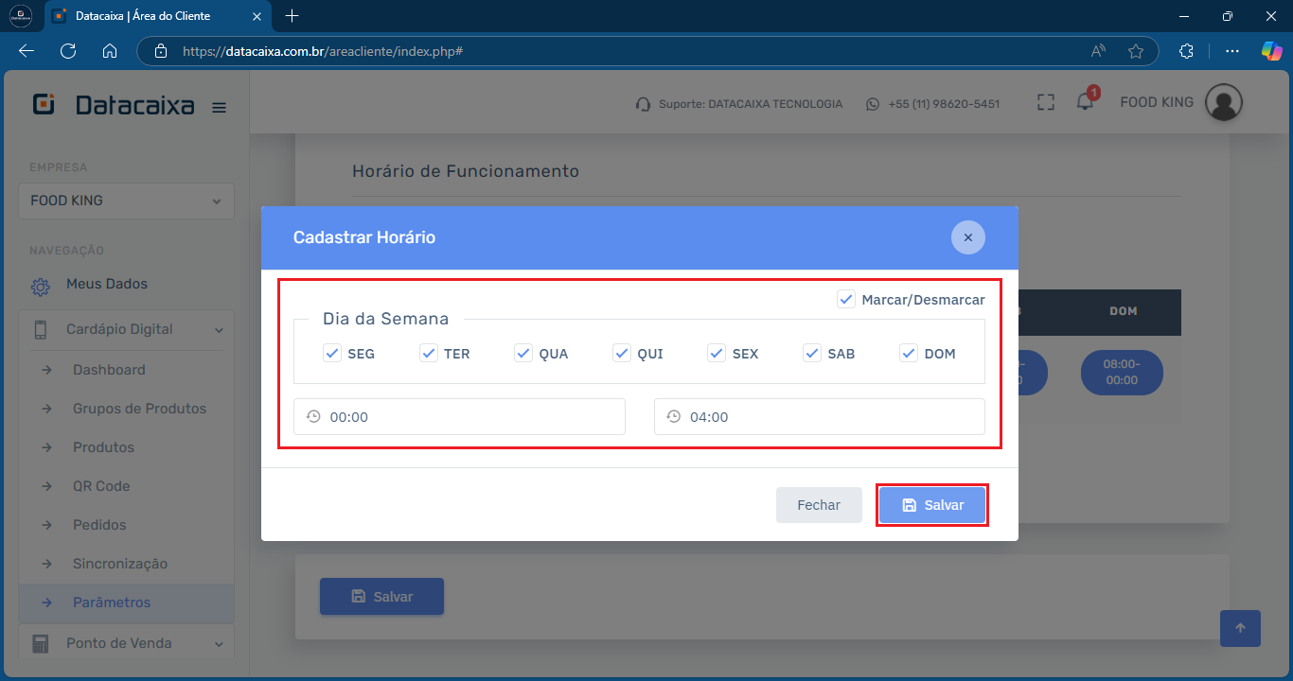The height and width of the screenshot is (681, 1293).
Task: Close the Cadastrar Horário dialog with X
Action: click(967, 237)
